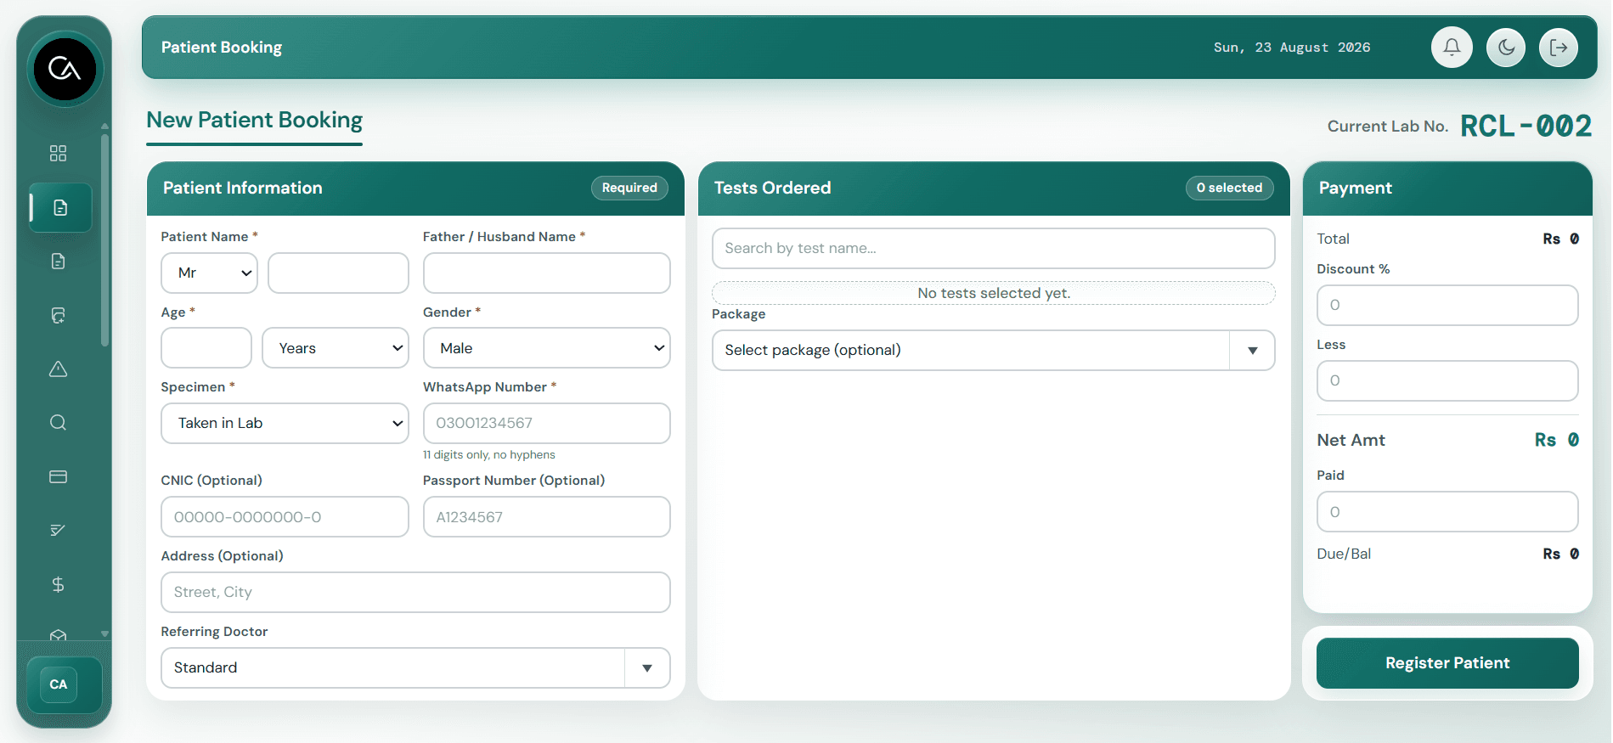Focus the Paid amount field
The image size is (1613, 743).
coord(1447,512)
